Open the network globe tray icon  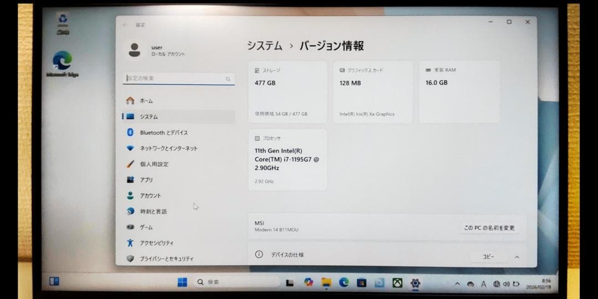point(496,283)
